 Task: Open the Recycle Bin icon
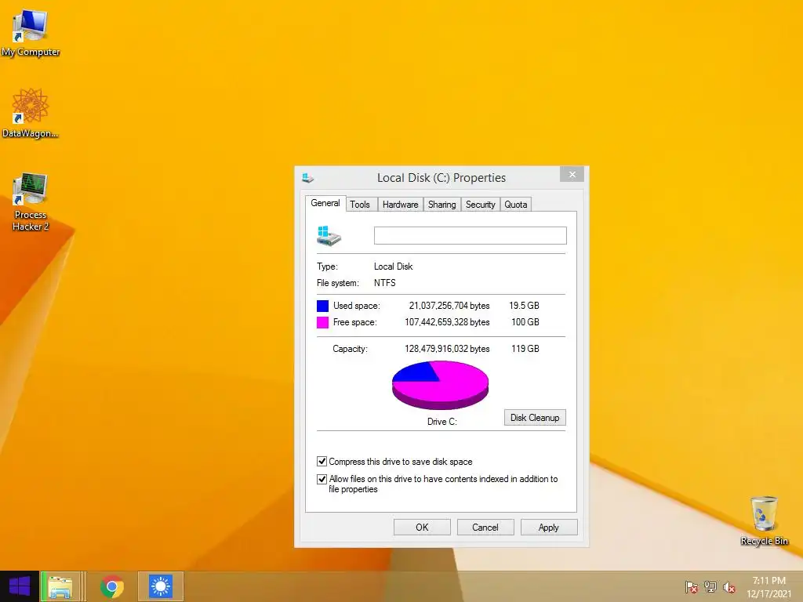click(x=764, y=520)
